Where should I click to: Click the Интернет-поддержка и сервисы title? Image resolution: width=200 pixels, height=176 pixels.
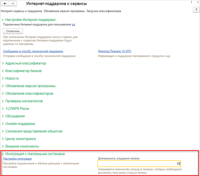click(x=57, y=4)
